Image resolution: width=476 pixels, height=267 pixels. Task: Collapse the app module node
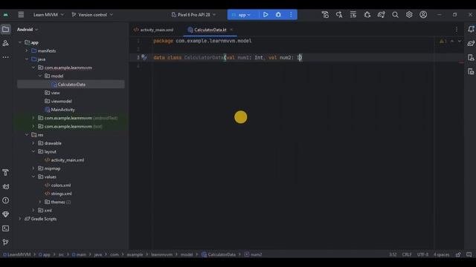click(20, 42)
